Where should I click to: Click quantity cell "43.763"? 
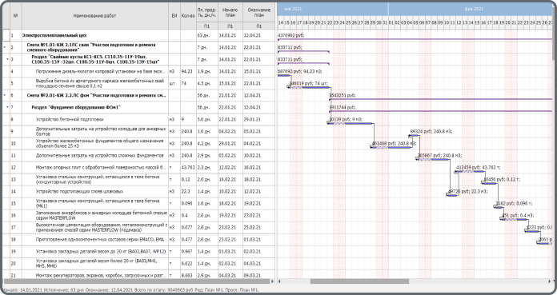(188, 167)
